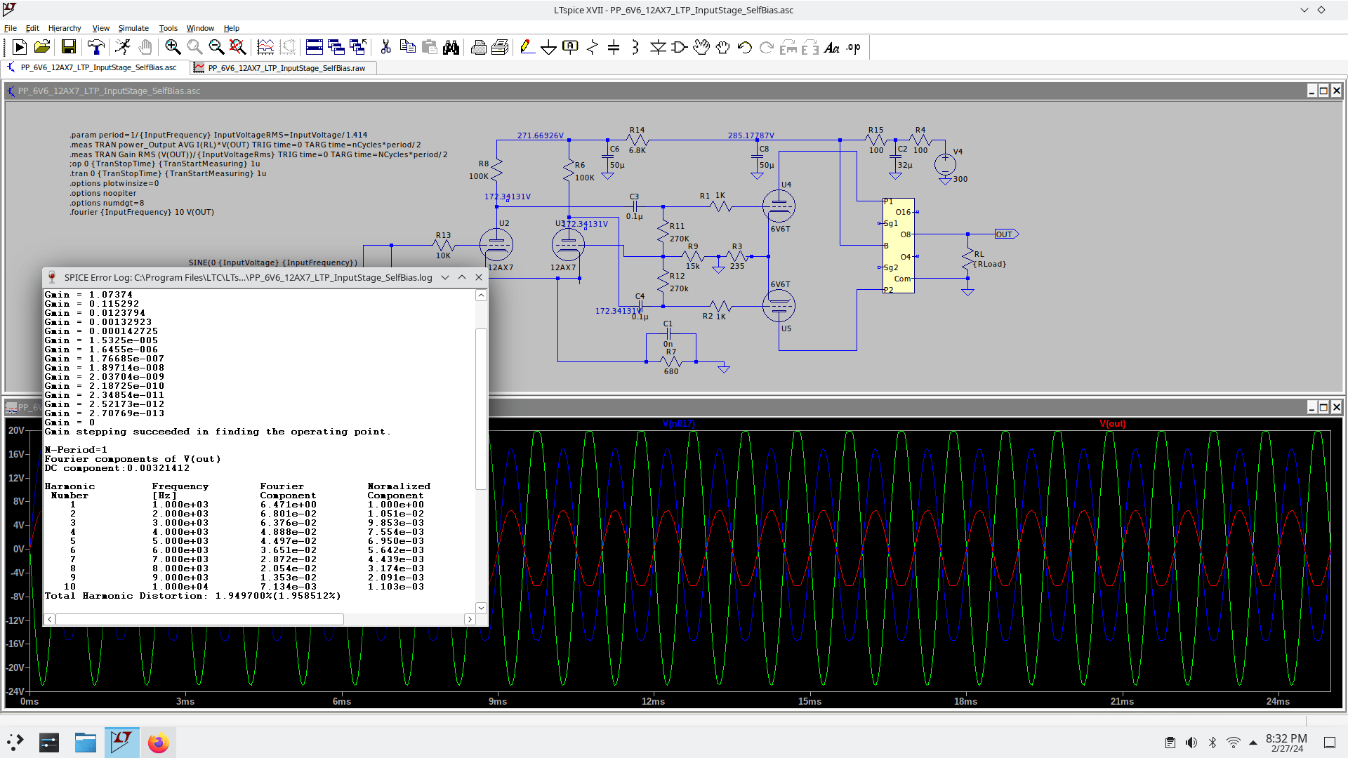Minimize the waveform sub-window
This screenshot has height=758, width=1348.
pyautogui.click(x=1311, y=407)
